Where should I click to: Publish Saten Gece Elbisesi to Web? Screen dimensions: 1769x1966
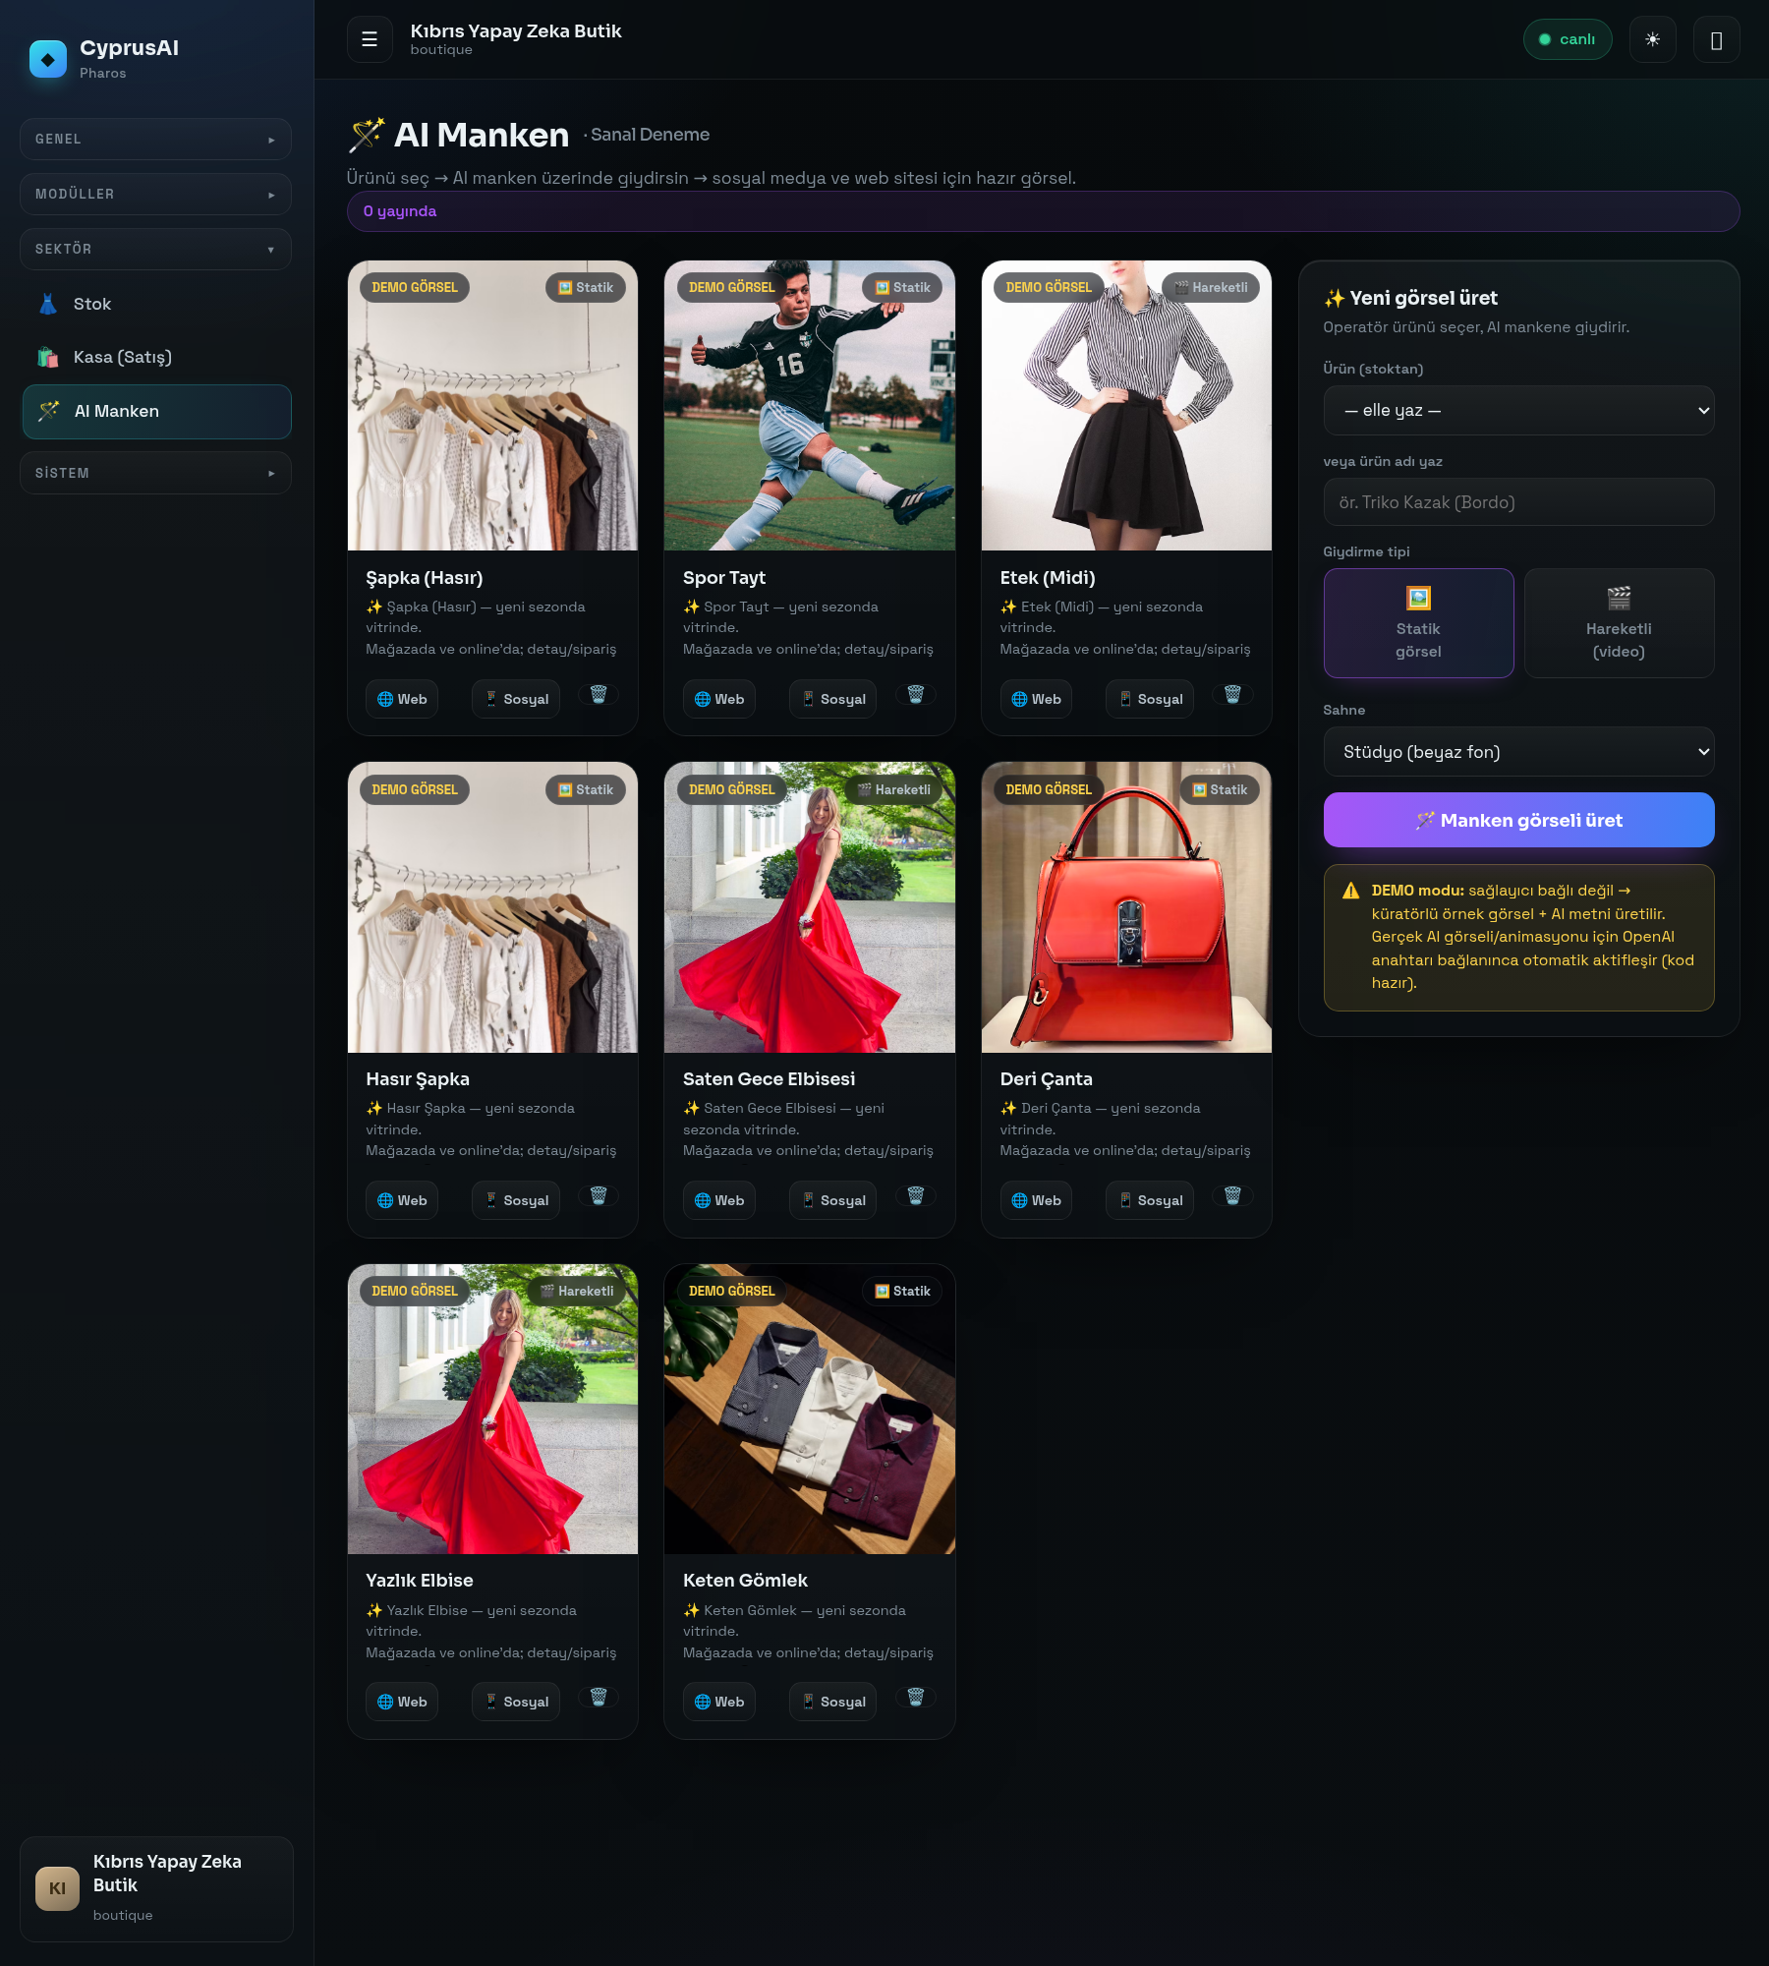pos(719,1200)
